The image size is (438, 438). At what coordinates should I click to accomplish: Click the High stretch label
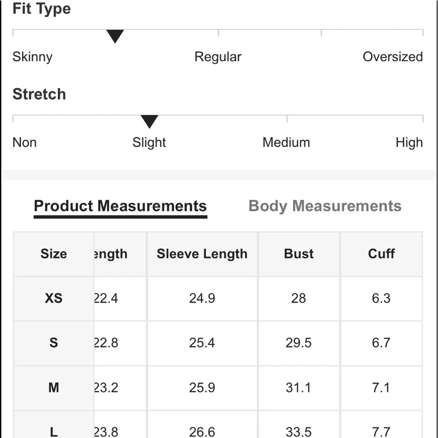pyautogui.click(x=409, y=143)
